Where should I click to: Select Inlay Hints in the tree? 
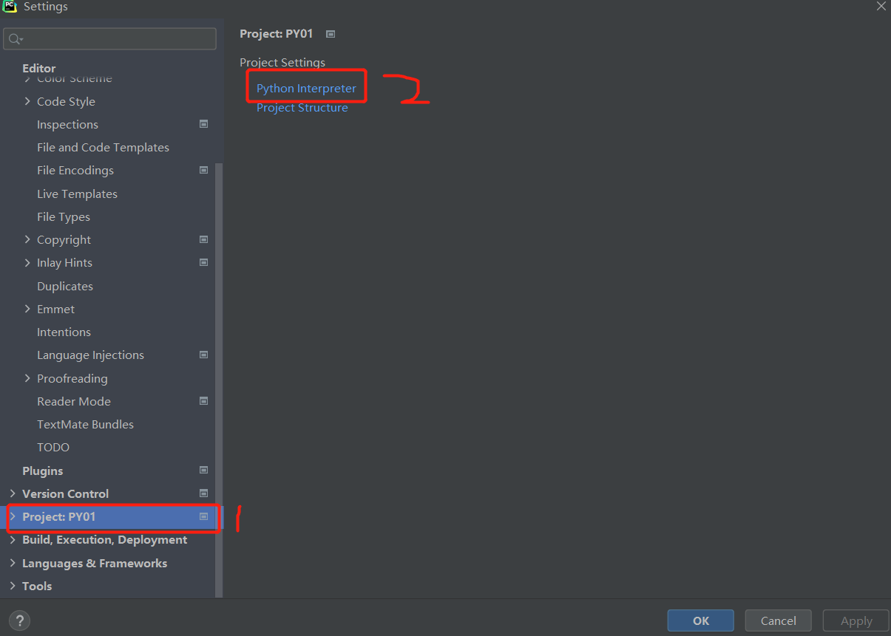tap(64, 262)
